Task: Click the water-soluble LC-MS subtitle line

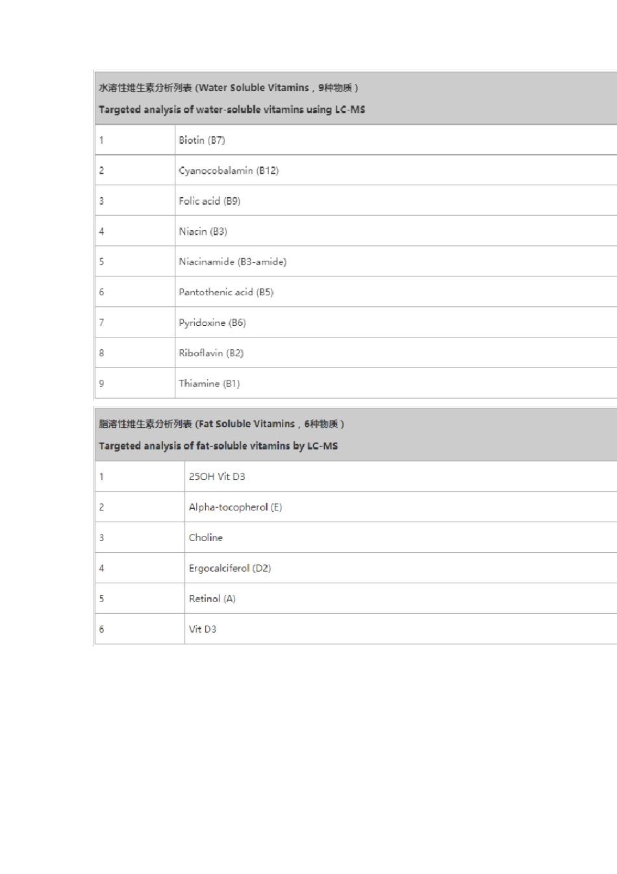Action: point(232,110)
